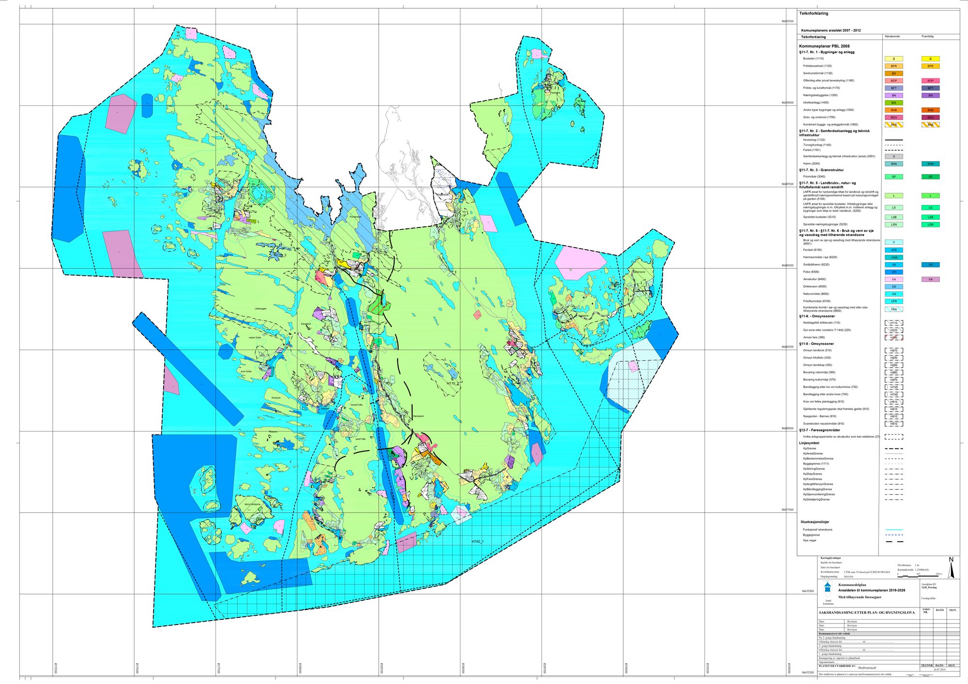Image resolution: width=968 pixels, height=684 pixels.
Task: Click the Nye vegar dashed line symbol
Action: coord(893,541)
